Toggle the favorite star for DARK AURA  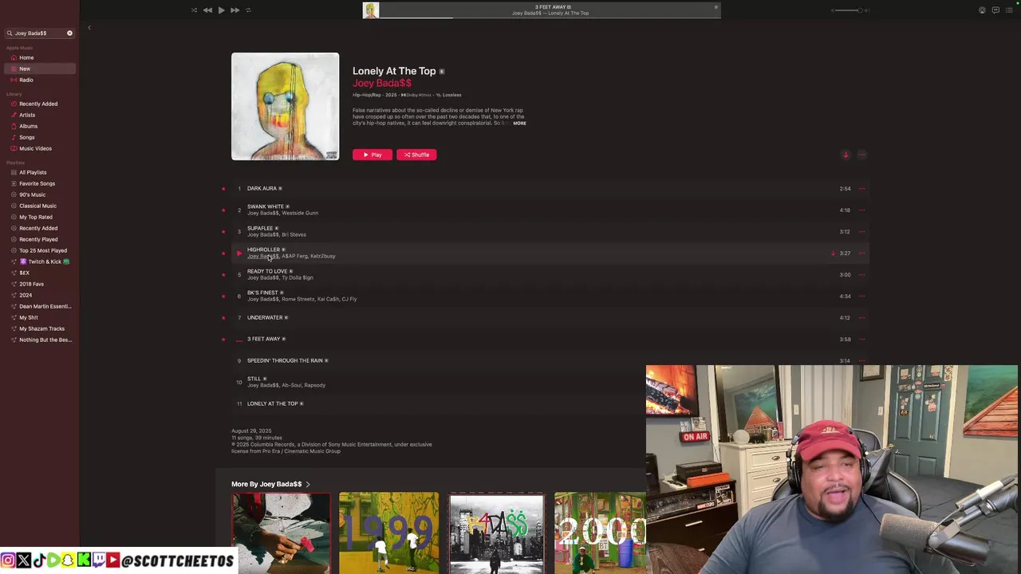tap(223, 189)
